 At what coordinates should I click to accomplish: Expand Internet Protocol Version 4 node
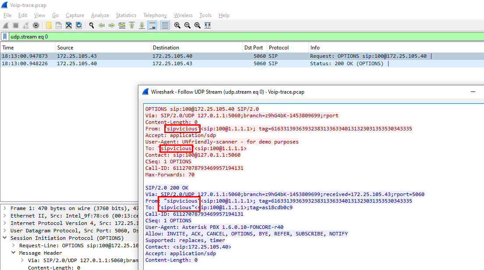(x=5, y=223)
